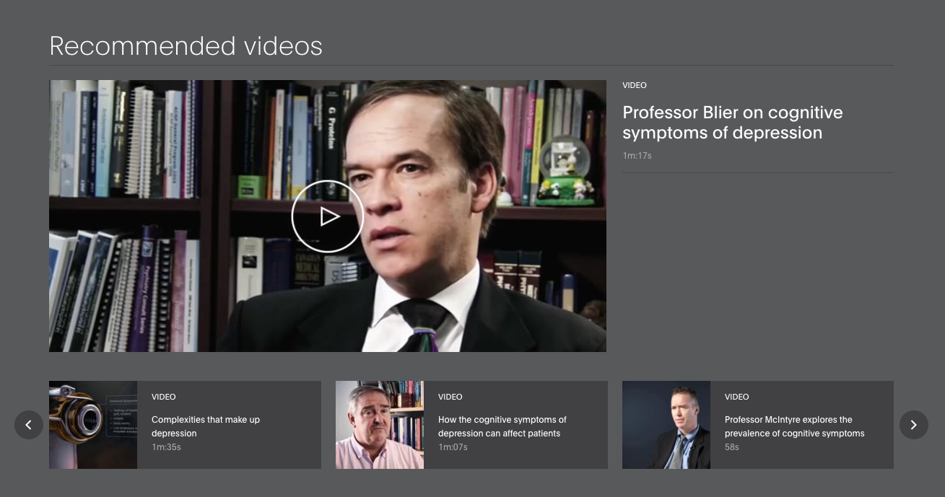Open the Professor McIntyre video thumbnail
This screenshot has height=497, width=945.
[x=666, y=425]
